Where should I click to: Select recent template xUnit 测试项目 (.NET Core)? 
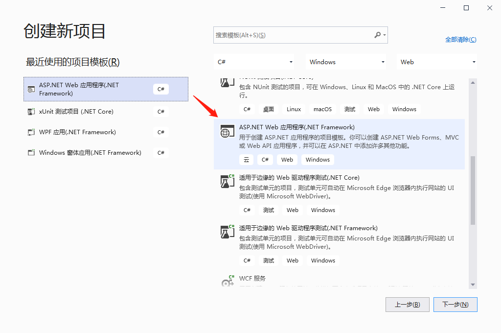pyautogui.click(x=106, y=112)
